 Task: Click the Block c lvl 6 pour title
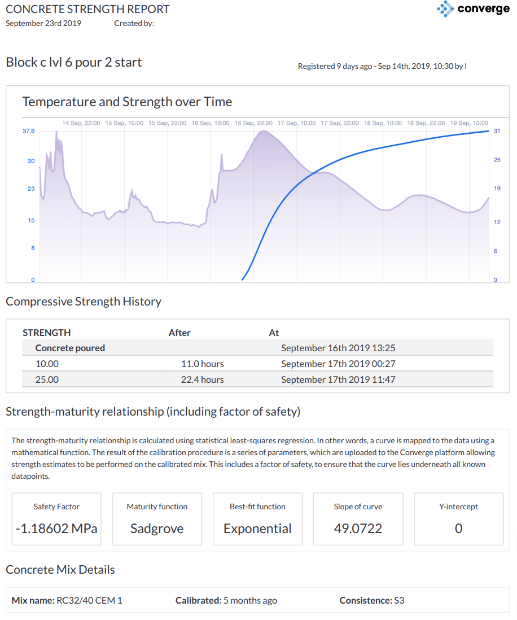(x=74, y=62)
